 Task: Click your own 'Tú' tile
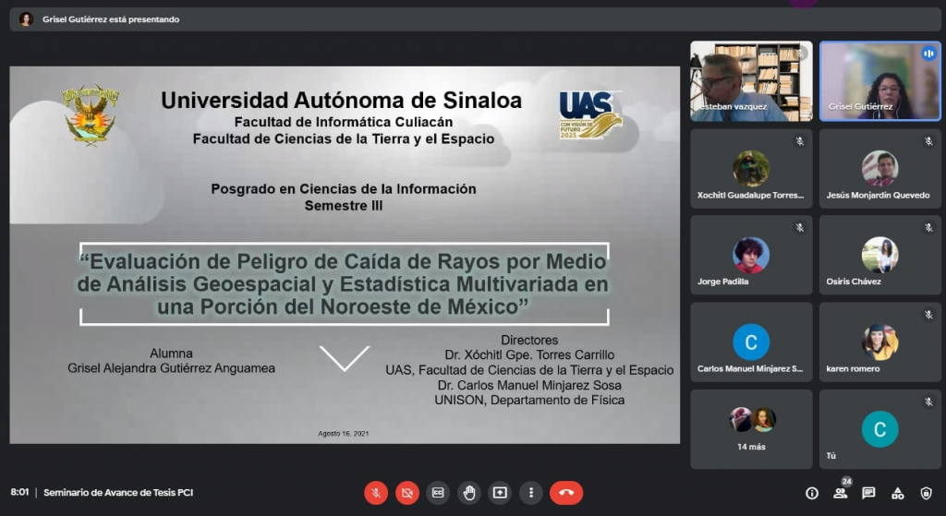coord(880,428)
